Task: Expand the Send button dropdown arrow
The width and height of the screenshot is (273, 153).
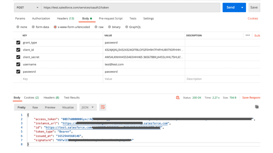Action: 242,8
